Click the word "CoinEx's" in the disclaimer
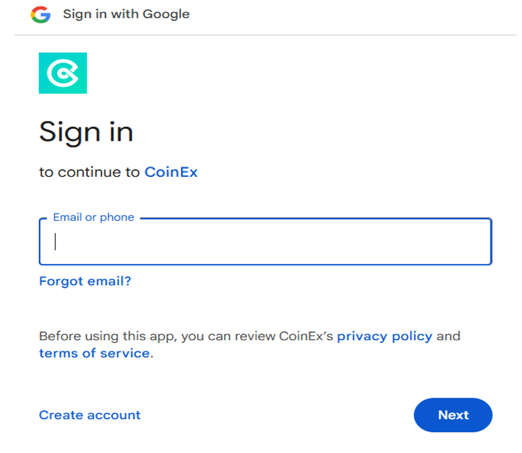The height and width of the screenshot is (453, 522). 306,336
